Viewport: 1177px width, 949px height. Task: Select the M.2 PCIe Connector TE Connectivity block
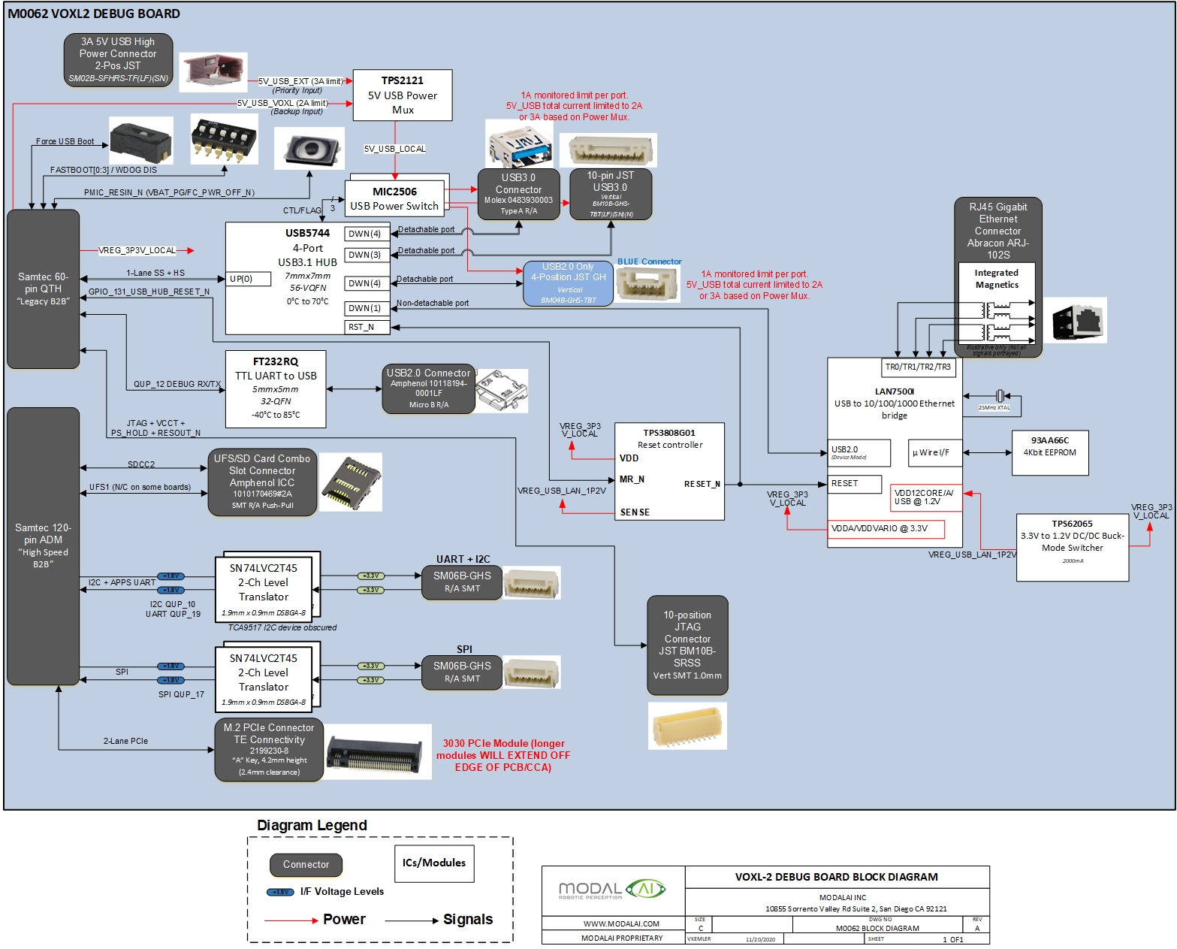click(x=269, y=749)
